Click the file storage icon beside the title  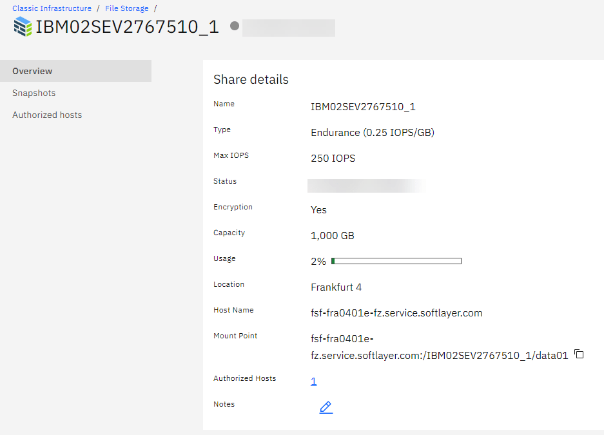pos(23,27)
